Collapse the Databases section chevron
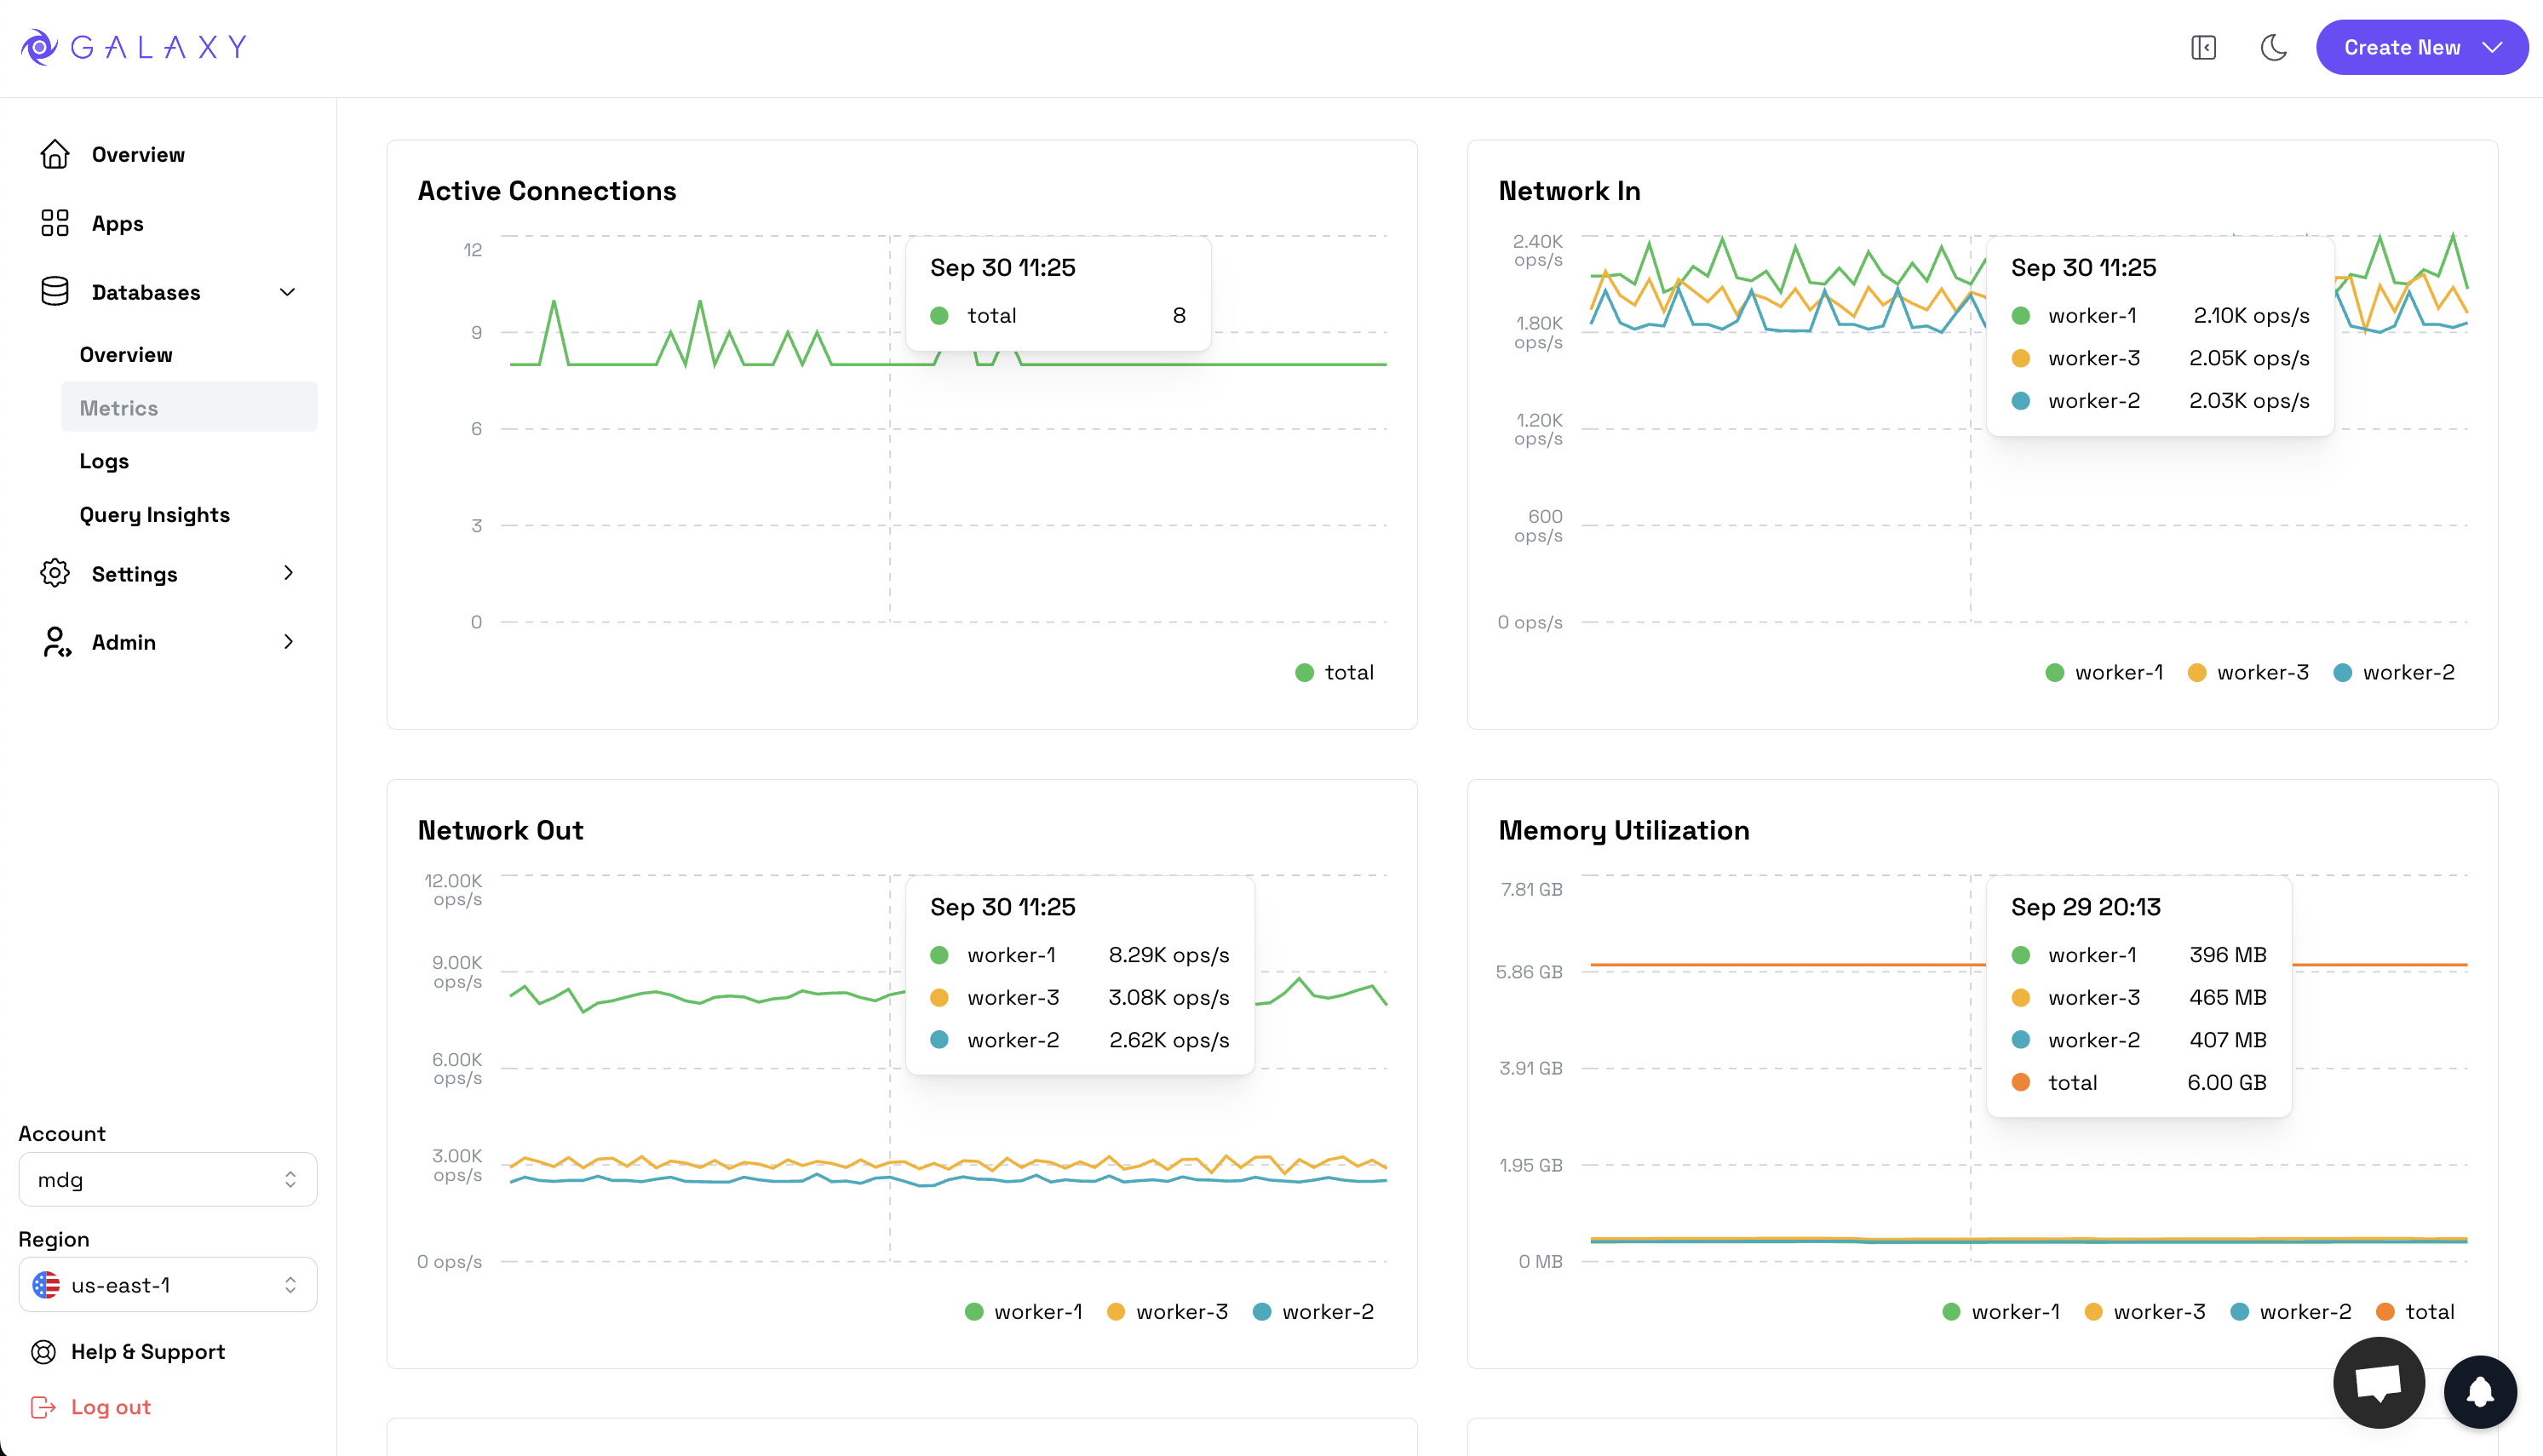The width and height of the screenshot is (2543, 1456). (x=288, y=291)
